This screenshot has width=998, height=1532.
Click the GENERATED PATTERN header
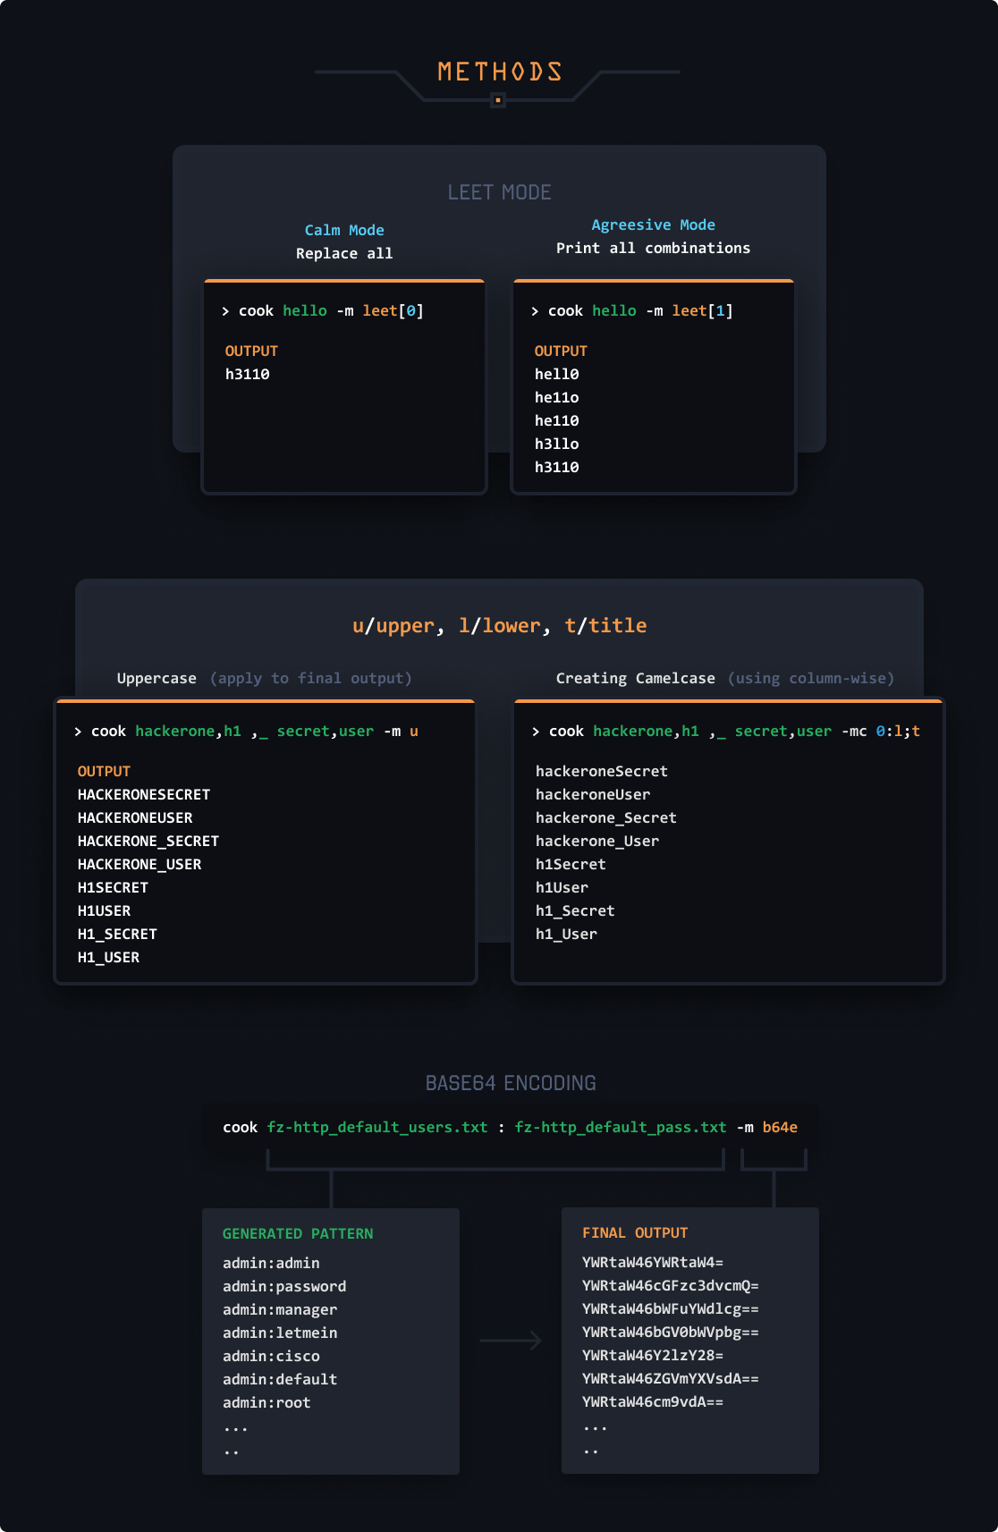[298, 1233]
